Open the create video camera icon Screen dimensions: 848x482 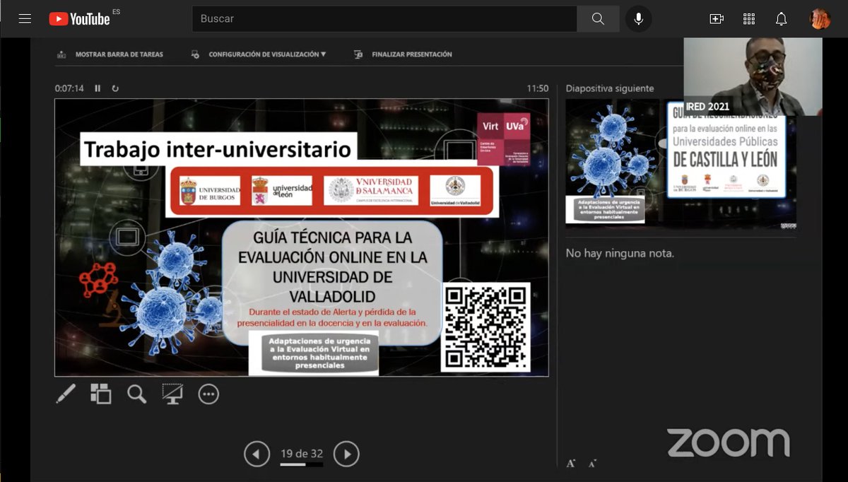(717, 19)
